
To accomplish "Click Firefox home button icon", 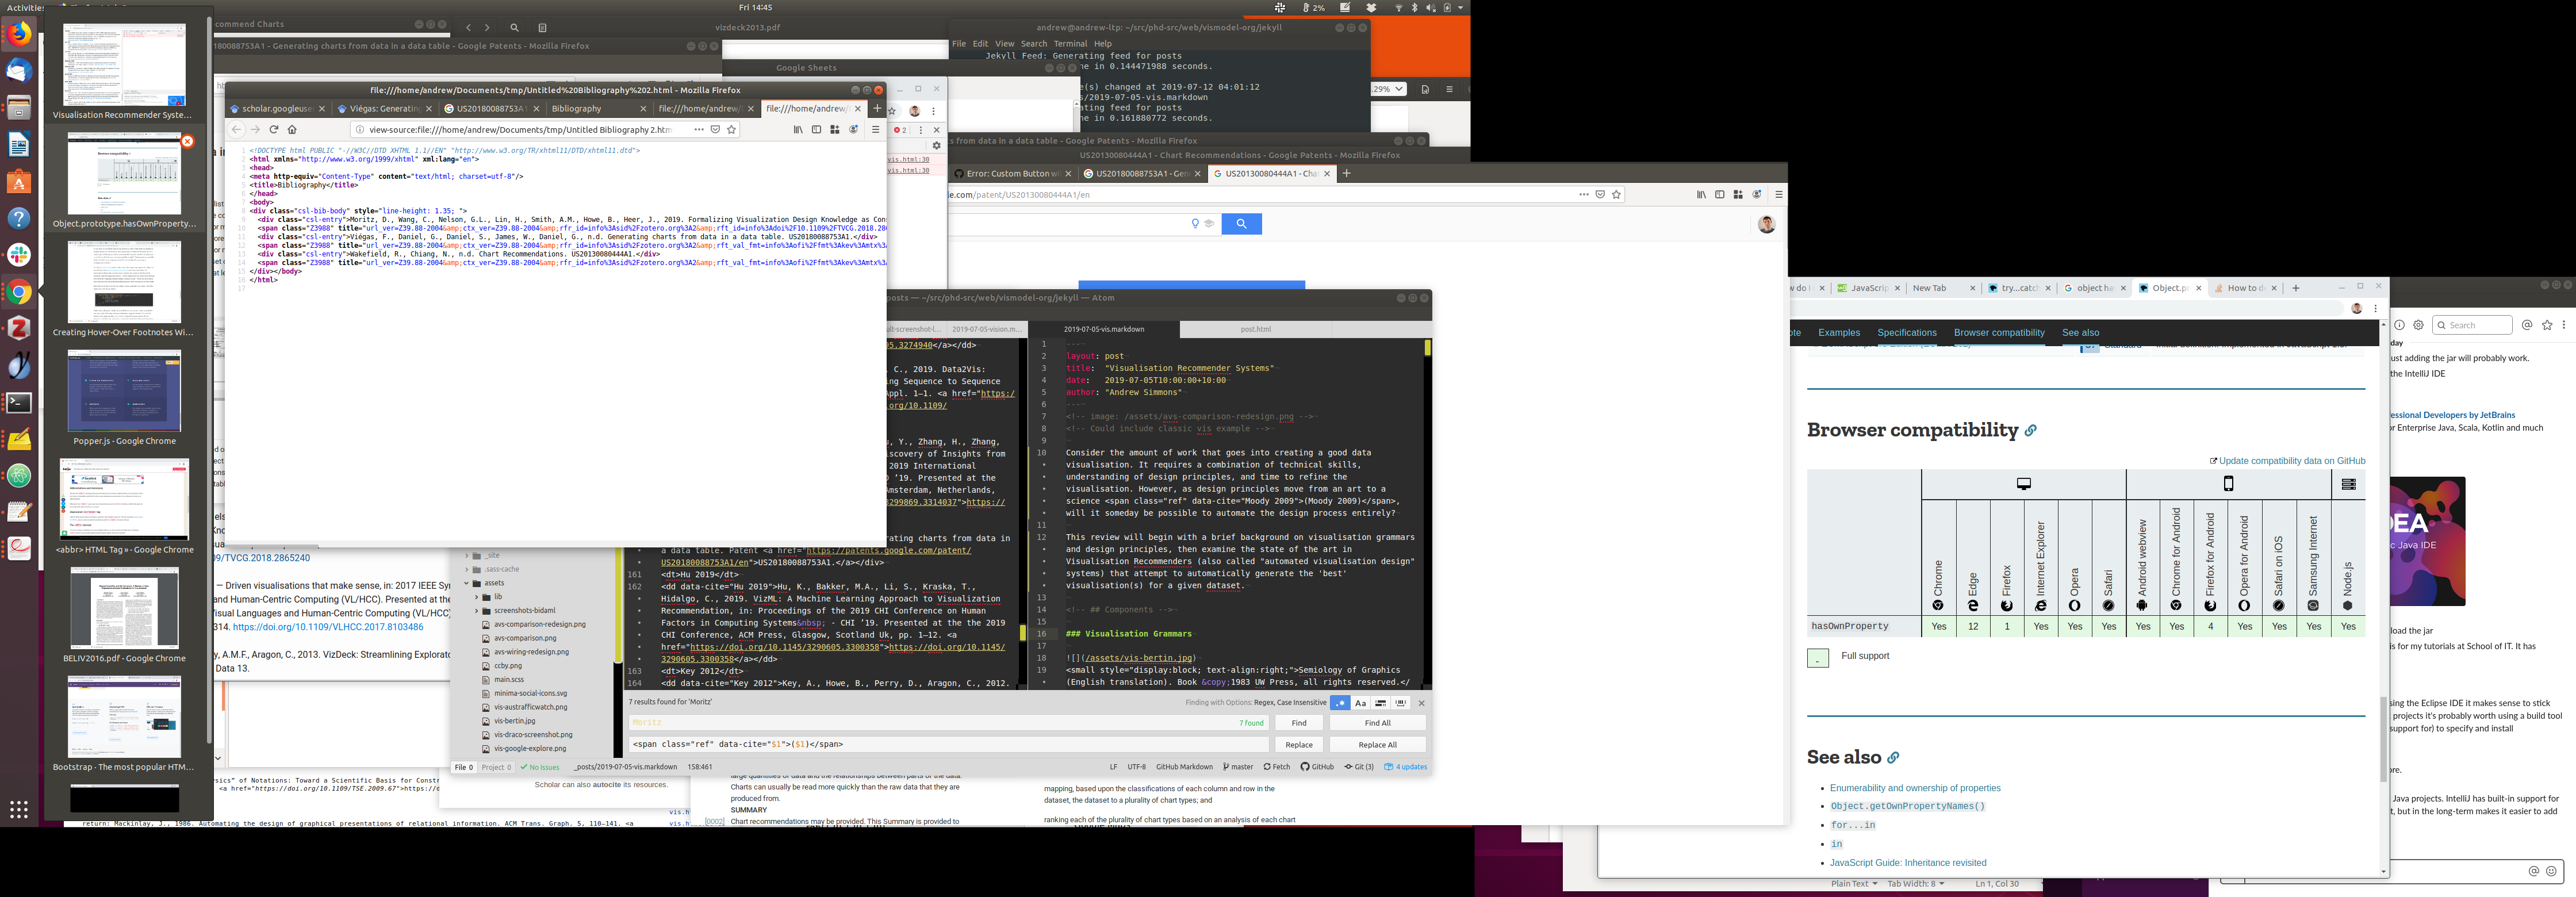I will coord(292,130).
